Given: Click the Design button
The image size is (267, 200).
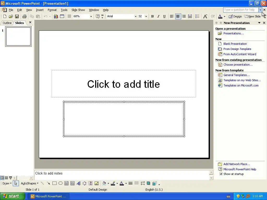Looking at the screenshot, I should pos(235,16).
